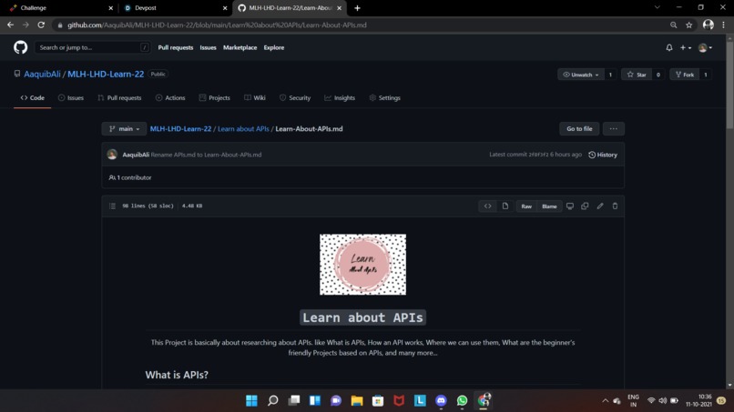Switch to the Devpost browser tab
This screenshot has width=734, height=412.
pos(176,8)
